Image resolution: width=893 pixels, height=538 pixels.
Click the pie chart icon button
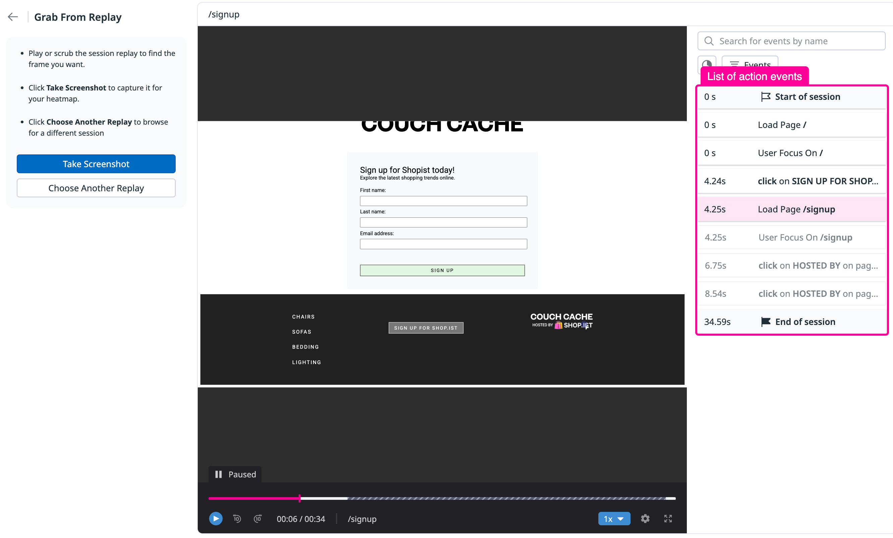point(707,62)
